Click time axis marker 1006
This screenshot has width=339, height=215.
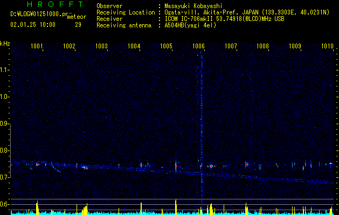pos(198,46)
